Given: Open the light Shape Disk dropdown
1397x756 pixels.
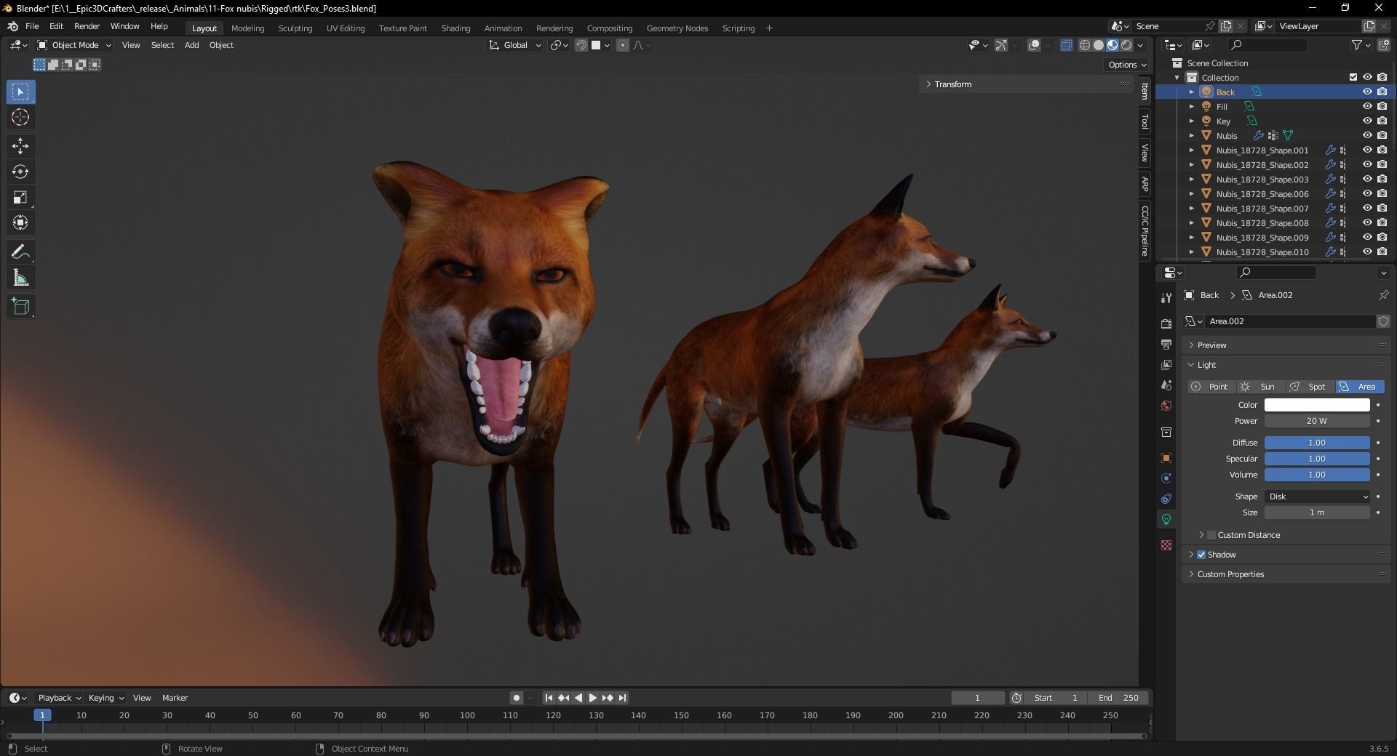Looking at the screenshot, I should tap(1317, 496).
